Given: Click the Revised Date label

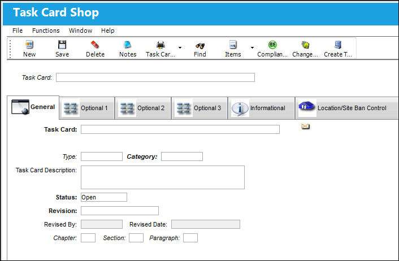Looking at the screenshot, I should pyautogui.click(x=148, y=224).
